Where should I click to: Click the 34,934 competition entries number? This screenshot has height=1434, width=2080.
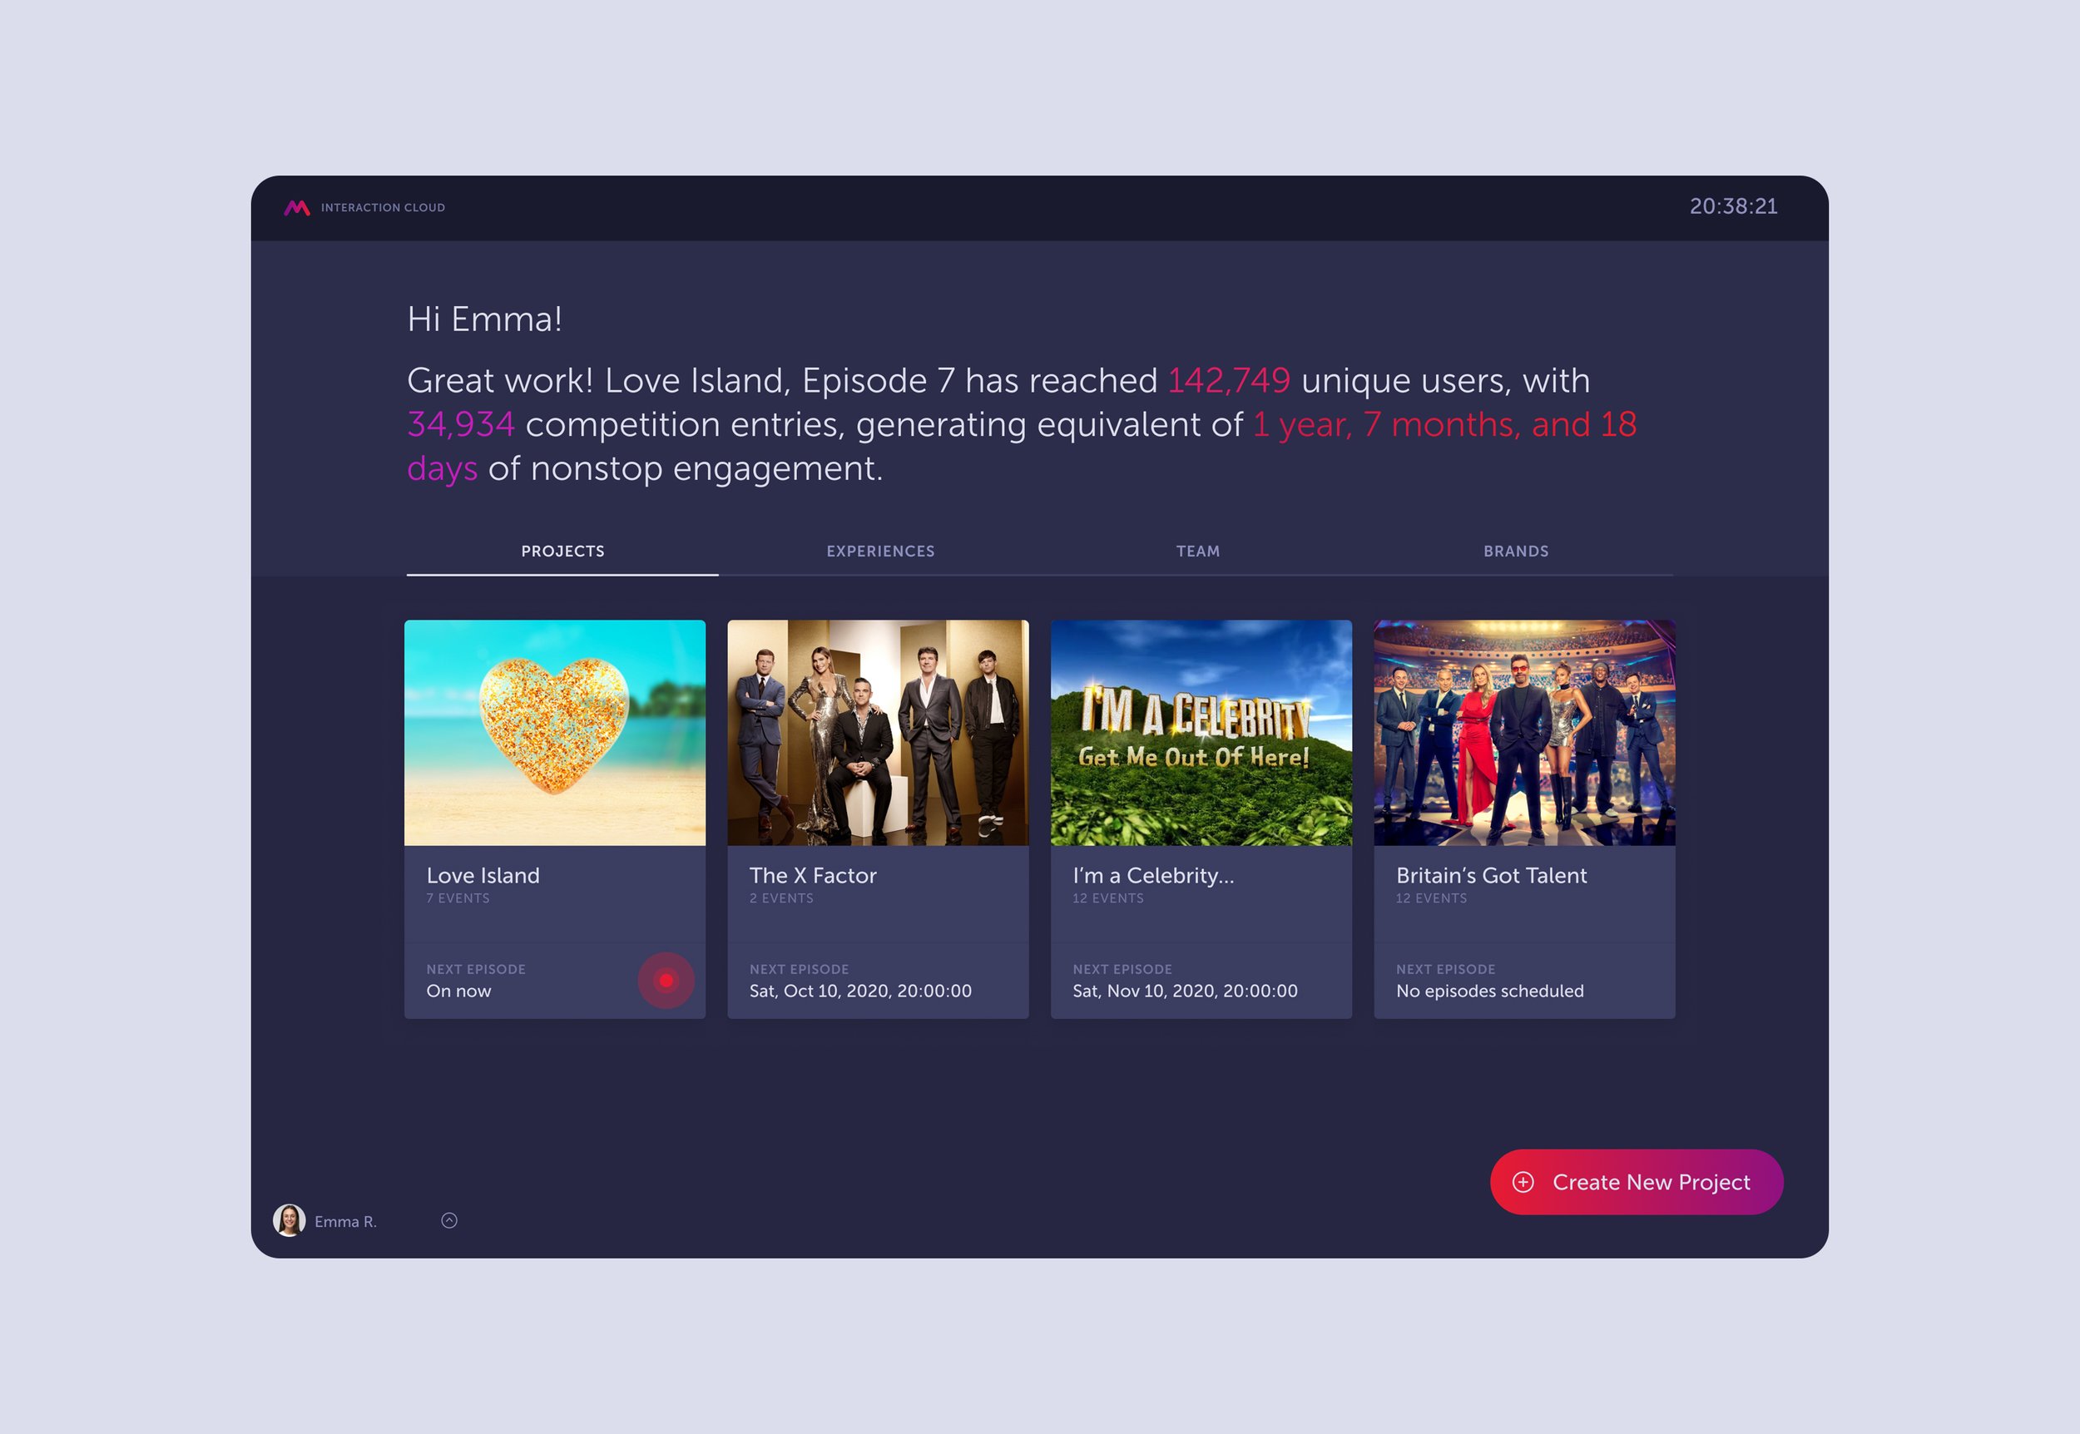[x=460, y=424]
